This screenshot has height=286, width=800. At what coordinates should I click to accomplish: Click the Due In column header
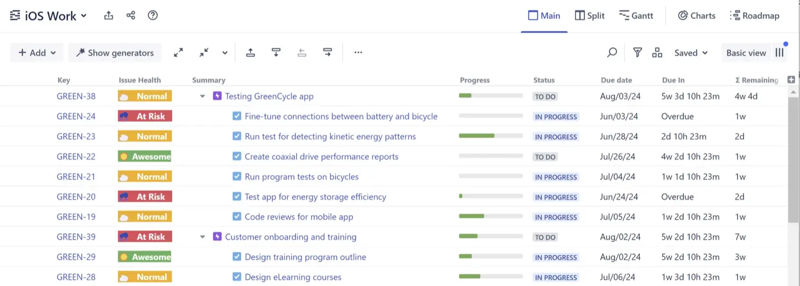pyautogui.click(x=673, y=80)
